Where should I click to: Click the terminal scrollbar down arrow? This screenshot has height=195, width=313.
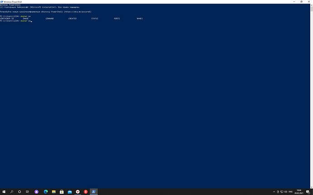pyautogui.click(x=311, y=186)
